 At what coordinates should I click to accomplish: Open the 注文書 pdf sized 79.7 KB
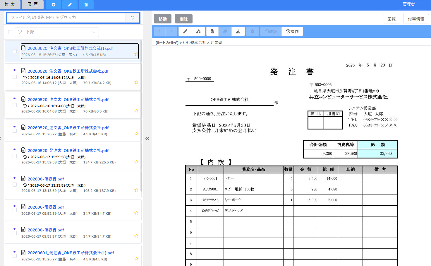68,71
